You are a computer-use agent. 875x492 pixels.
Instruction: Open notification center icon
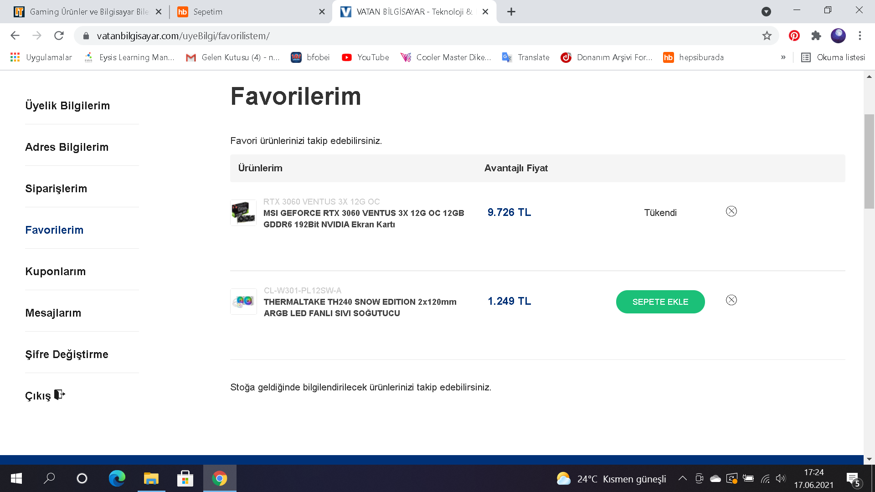(x=853, y=479)
